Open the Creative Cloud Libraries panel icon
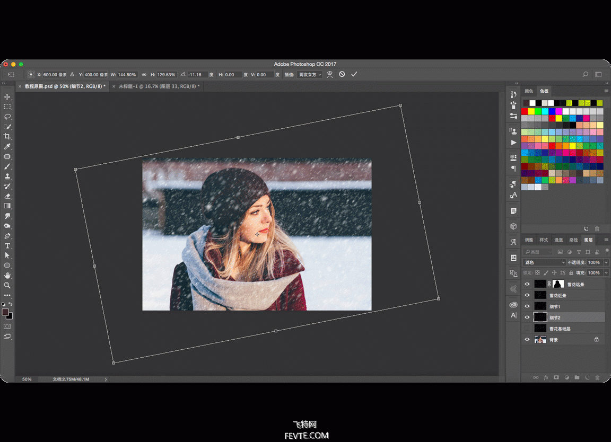Screen dimensions: 611x442 pyautogui.click(x=513, y=305)
